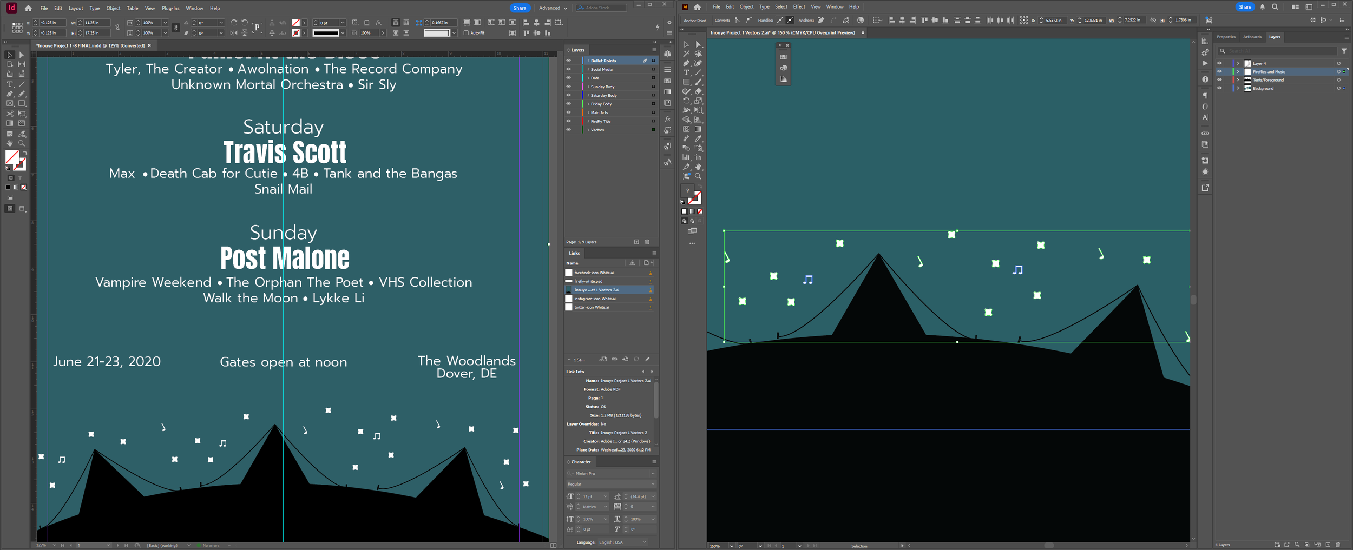Open the Language English: USA dropdown
The height and width of the screenshot is (550, 1353).
(644, 542)
